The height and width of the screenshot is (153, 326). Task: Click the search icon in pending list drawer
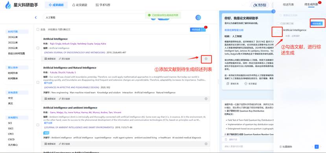(x=280, y=15)
